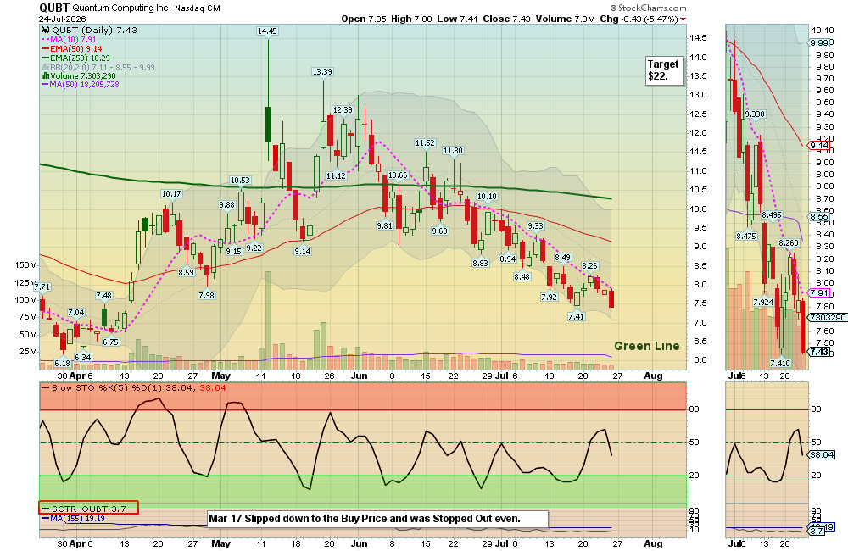Click the 12.39 price label
848x551 pixels.
coord(343,109)
